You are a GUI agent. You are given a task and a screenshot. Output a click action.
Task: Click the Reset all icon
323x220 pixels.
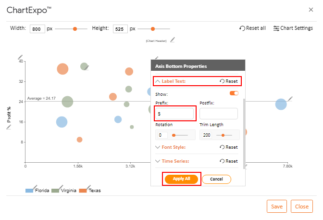pyautogui.click(x=242, y=28)
